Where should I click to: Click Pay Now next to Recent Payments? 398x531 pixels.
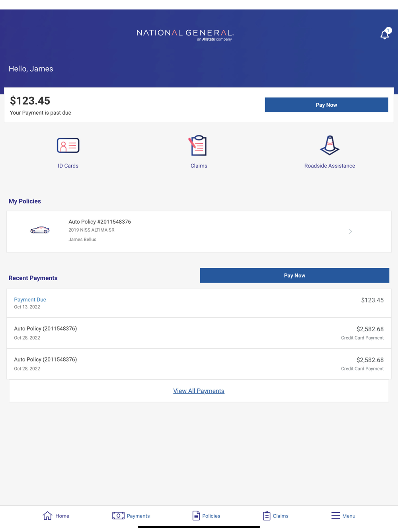click(x=295, y=275)
